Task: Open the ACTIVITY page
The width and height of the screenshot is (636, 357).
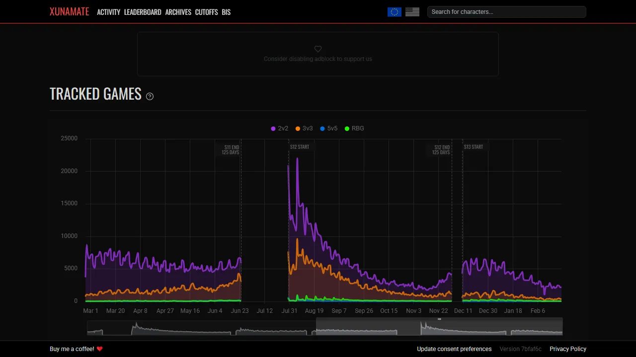Action: [108, 12]
